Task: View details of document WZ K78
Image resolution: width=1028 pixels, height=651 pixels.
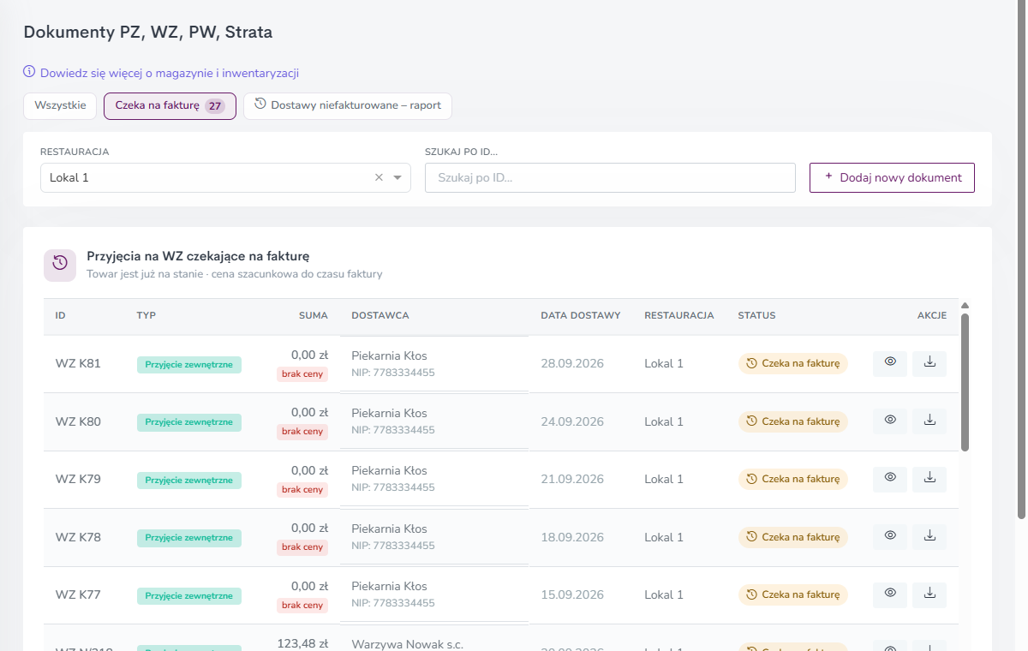Action: point(890,536)
